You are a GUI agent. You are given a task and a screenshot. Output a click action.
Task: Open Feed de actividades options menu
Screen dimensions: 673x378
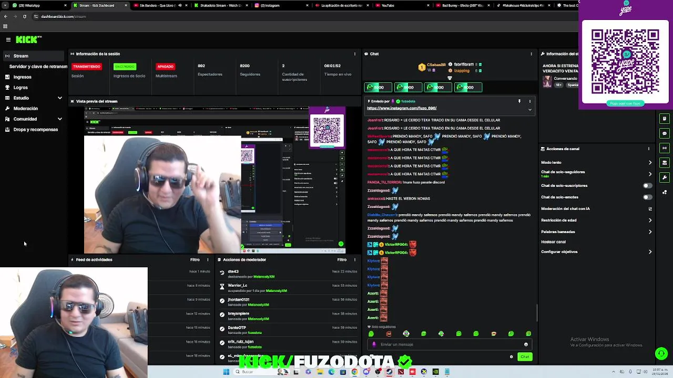point(208,259)
